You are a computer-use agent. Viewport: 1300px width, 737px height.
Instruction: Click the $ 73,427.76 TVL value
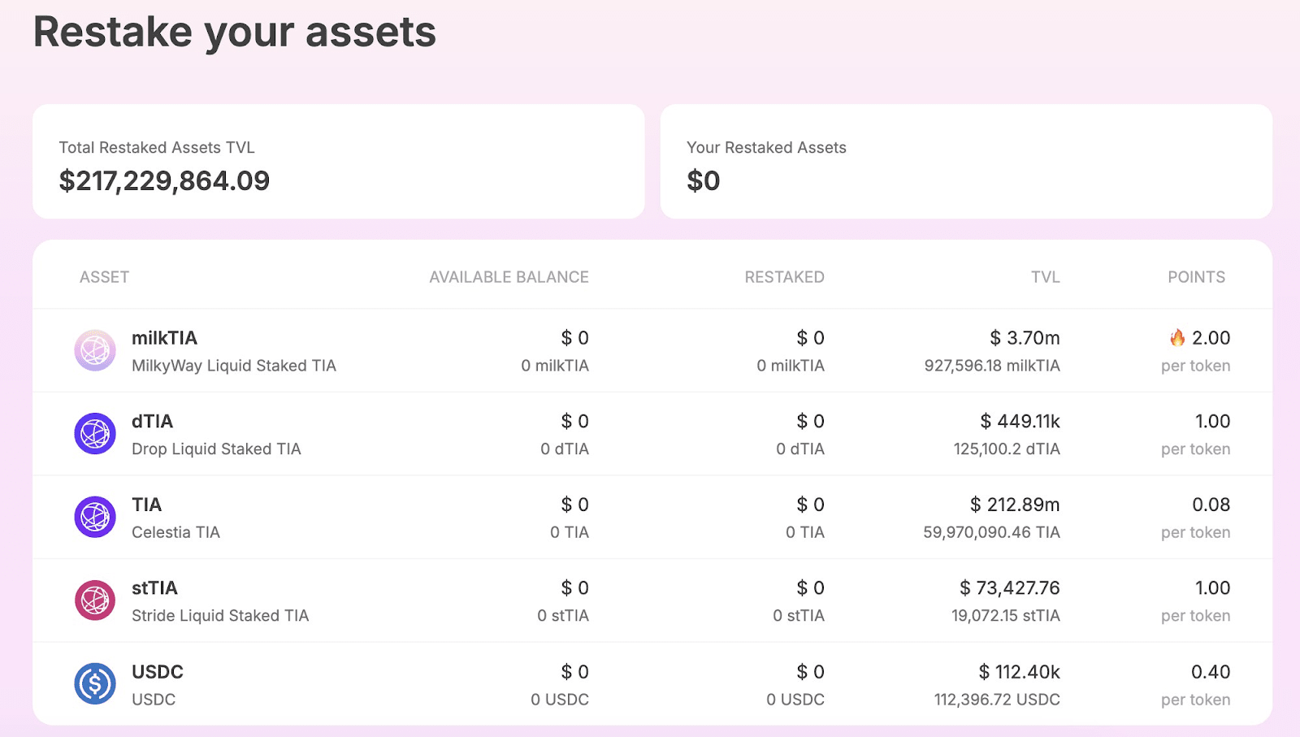coord(1010,588)
